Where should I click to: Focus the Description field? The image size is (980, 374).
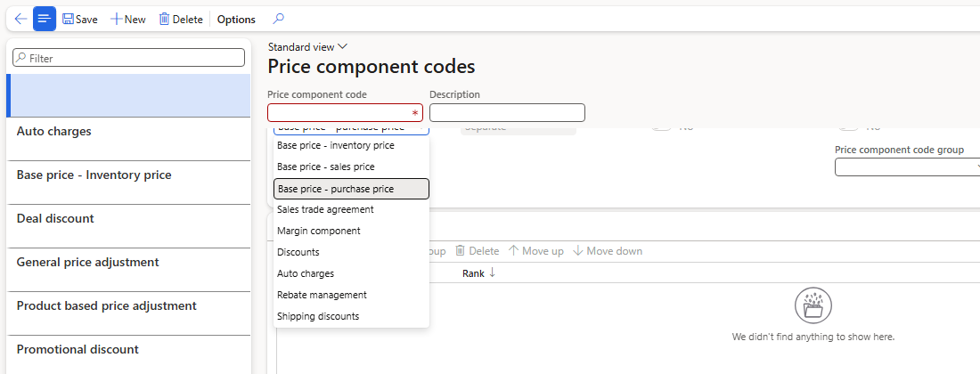[x=507, y=112]
